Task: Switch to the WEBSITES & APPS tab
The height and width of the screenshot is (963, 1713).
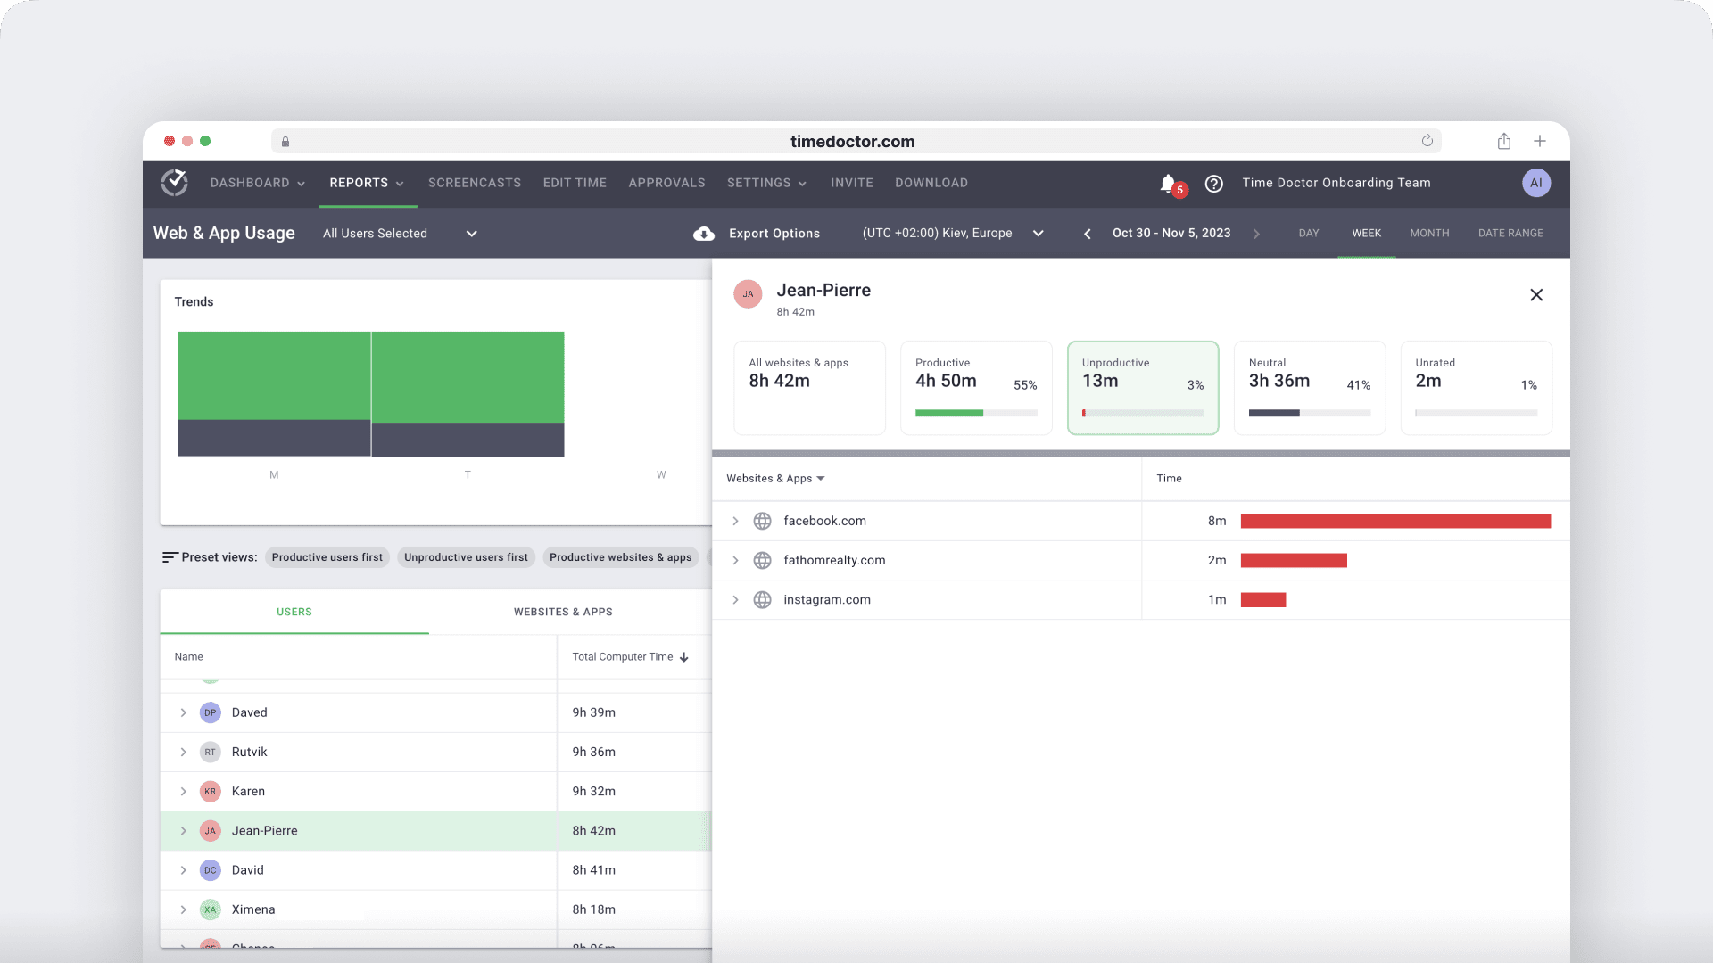Action: (x=563, y=612)
